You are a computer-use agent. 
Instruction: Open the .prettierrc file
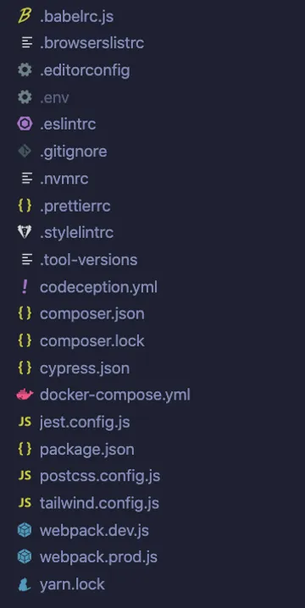(x=75, y=206)
